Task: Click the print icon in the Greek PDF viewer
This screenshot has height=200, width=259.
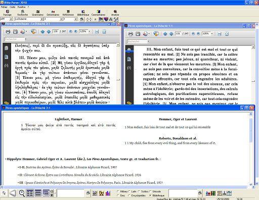Action: coord(8,31)
